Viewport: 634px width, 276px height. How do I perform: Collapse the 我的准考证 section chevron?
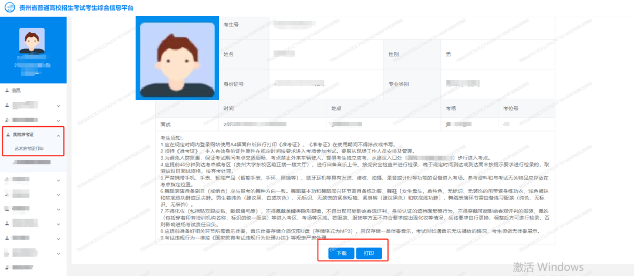[58, 135]
